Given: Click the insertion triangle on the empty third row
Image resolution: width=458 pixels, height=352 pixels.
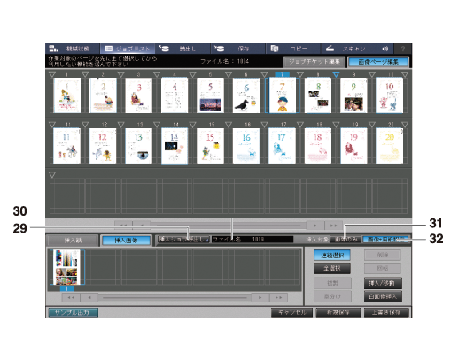Looking at the screenshot, I should pyautogui.click(x=52, y=175).
